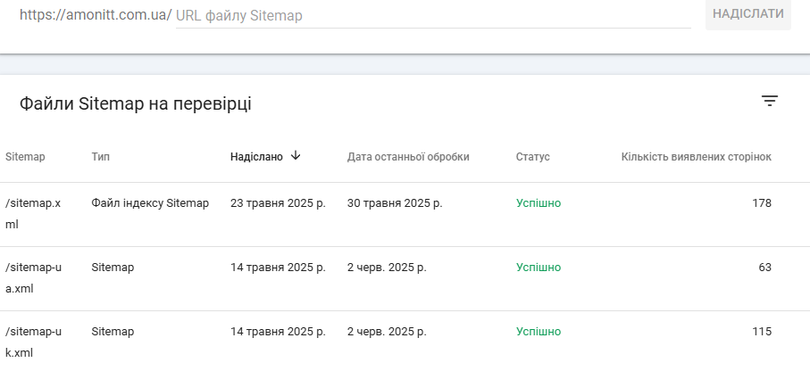Select the 115 discovered pages count
The width and height of the screenshot is (810, 371).
point(762,331)
